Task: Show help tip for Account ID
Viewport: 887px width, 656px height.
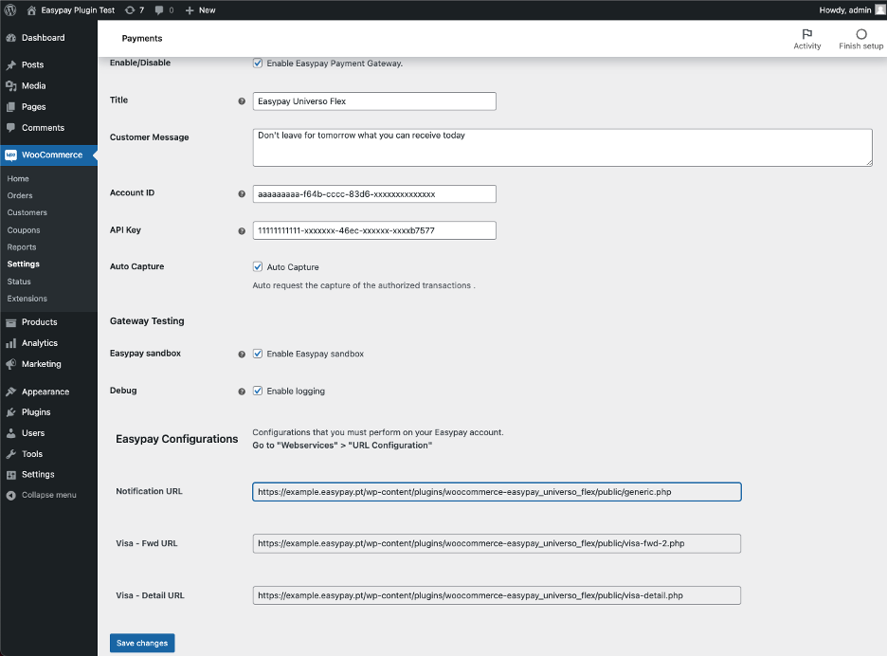Action: (x=242, y=194)
